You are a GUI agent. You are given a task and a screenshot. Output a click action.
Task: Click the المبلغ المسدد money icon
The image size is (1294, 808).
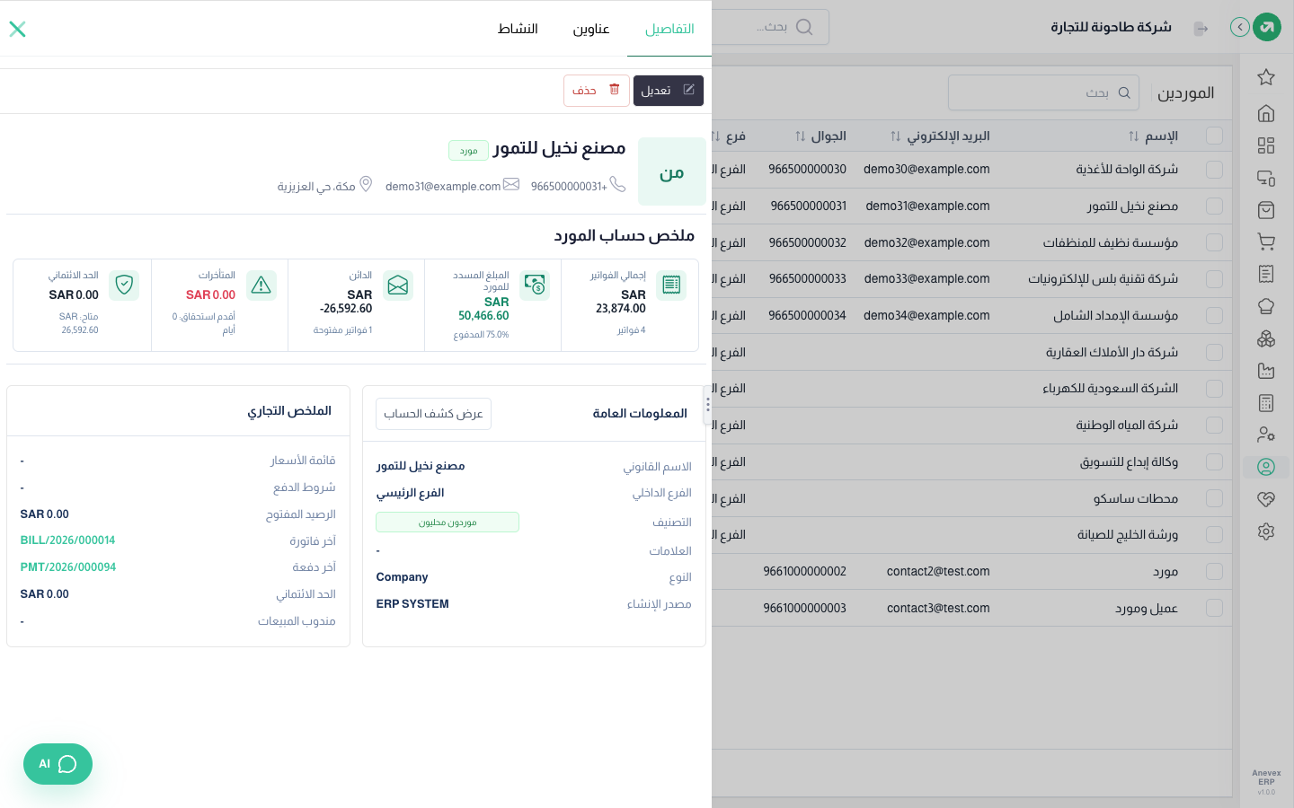pos(535,285)
